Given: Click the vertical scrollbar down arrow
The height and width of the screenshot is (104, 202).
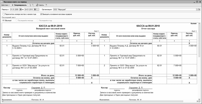Looking at the screenshot, I should [199, 99].
